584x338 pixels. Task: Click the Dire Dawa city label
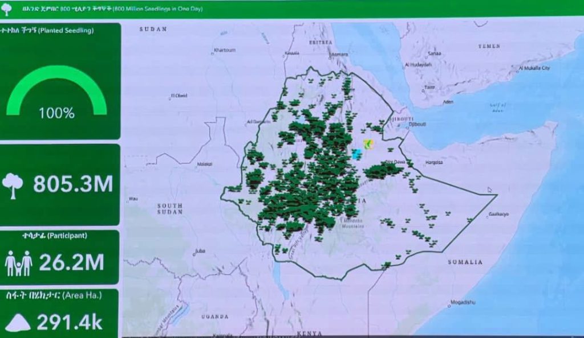pos(395,162)
